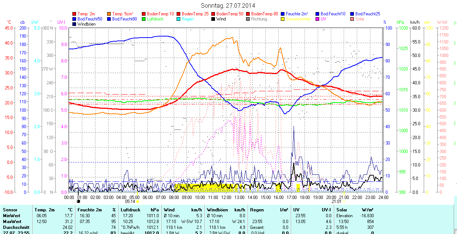Click the BodenTemp 25 legend swatch
The image size is (457, 234).
point(178,14)
